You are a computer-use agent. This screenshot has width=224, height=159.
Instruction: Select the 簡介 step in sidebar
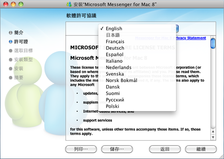coord(16,32)
